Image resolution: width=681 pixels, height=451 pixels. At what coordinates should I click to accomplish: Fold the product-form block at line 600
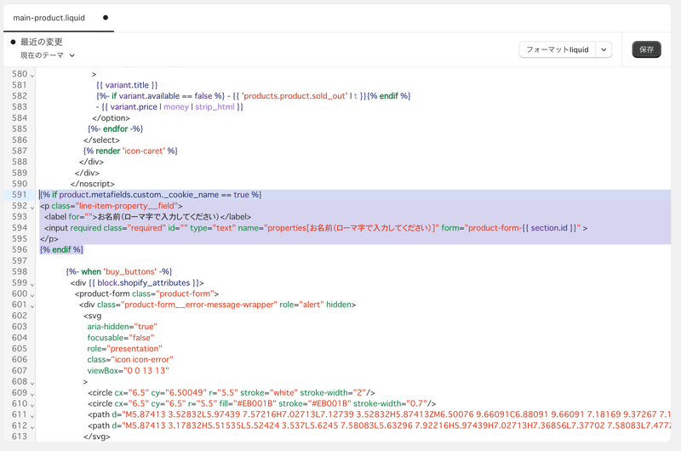coord(32,294)
